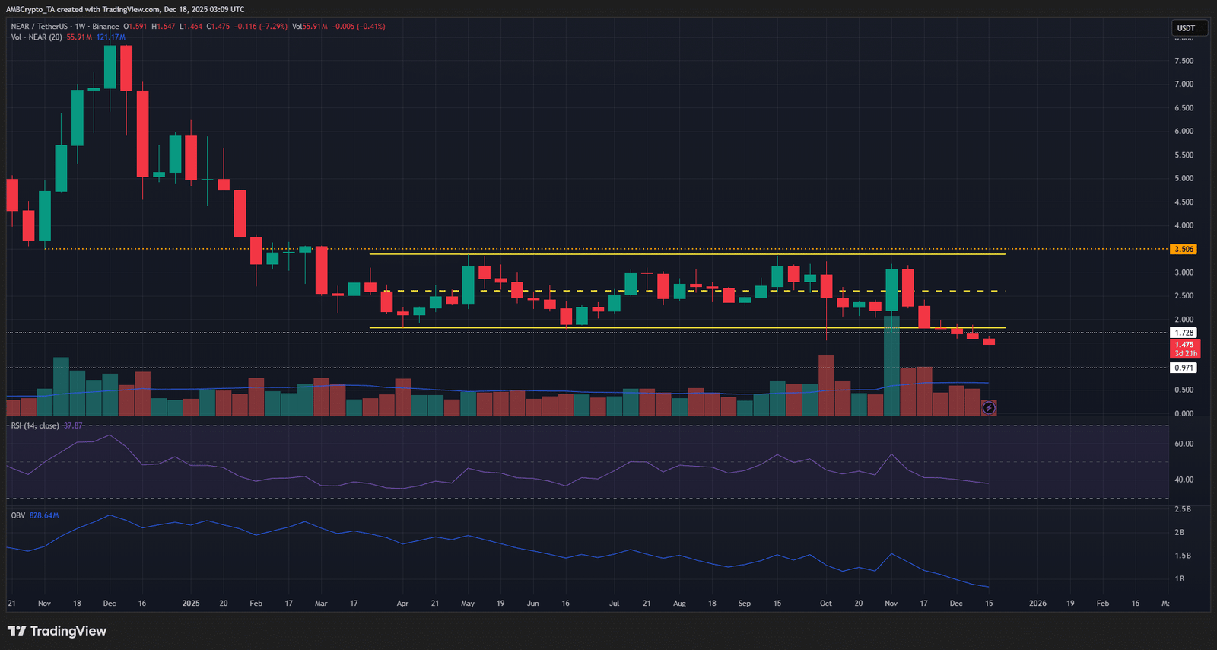Click the 3.506 orange price label
The width and height of the screenshot is (1217, 650).
point(1184,249)
